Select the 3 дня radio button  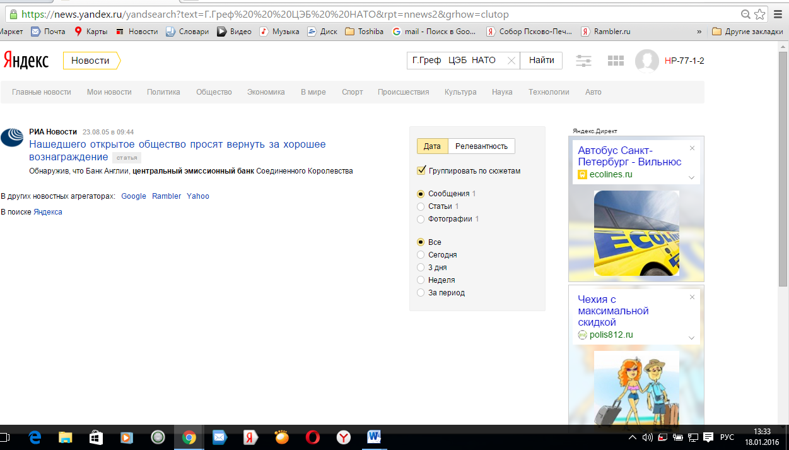click(x=421, y=268)
